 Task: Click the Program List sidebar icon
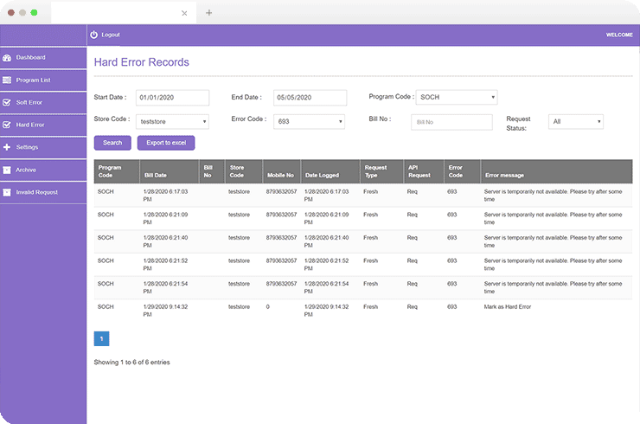point(7,80)
